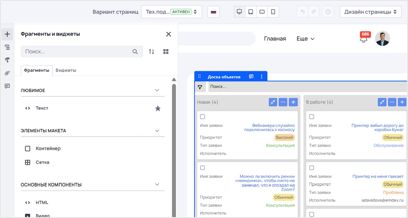408x218 pixels.
Task: Switch to the Виджеты tab
Action: (66, 71)
